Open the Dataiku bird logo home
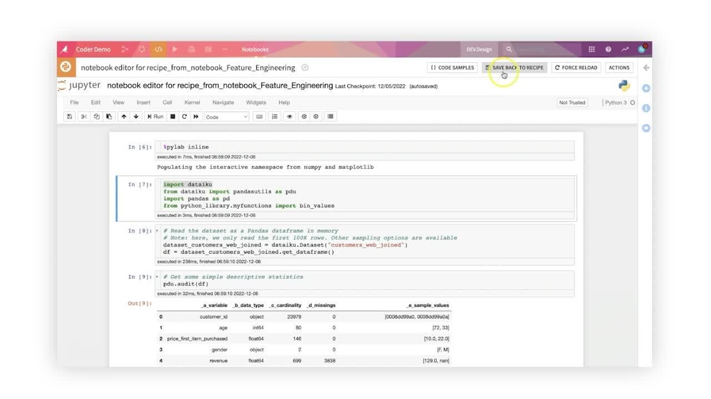The height and width of the screenshot is (399, 711). click(x=65, y=49)
